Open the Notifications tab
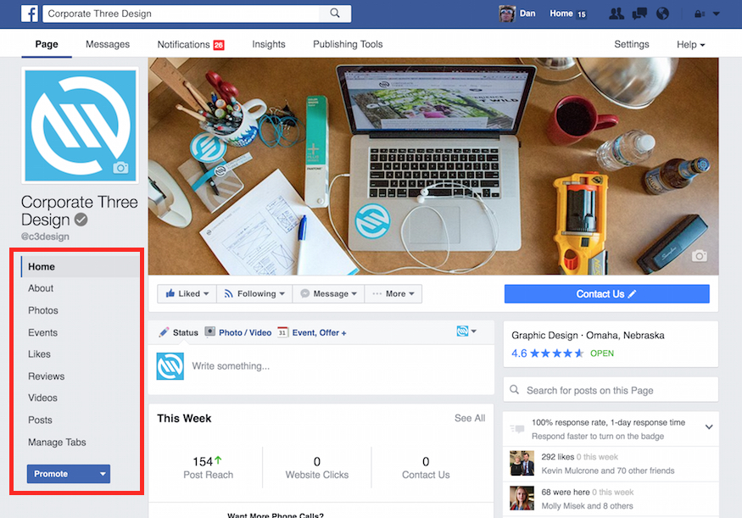This screenshot has height=518, width=742. point(191,44)
